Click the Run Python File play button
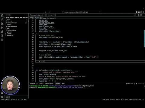This screenshot has height=108, width=145. (x=135, y=15)
